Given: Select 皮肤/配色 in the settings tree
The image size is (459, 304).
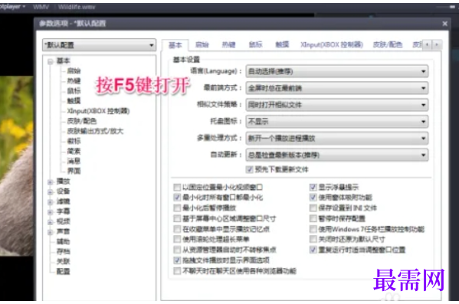Looking at the screenshot, I should (82, 121).
